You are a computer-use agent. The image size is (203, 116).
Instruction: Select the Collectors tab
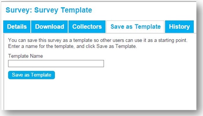pos(87,27)
